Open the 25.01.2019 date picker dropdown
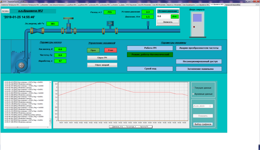This screenshot has height=150, width=260. (x=211, y=106)
